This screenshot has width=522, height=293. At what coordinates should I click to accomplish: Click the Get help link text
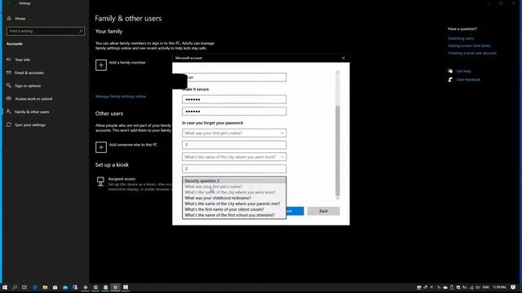tap(463, 71)
